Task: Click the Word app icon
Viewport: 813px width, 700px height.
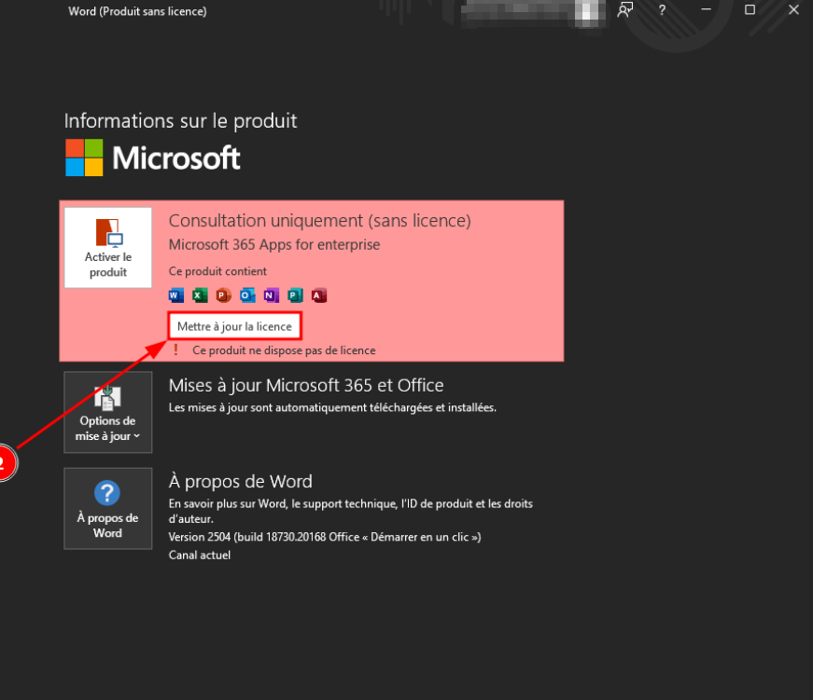Action: 176,295
